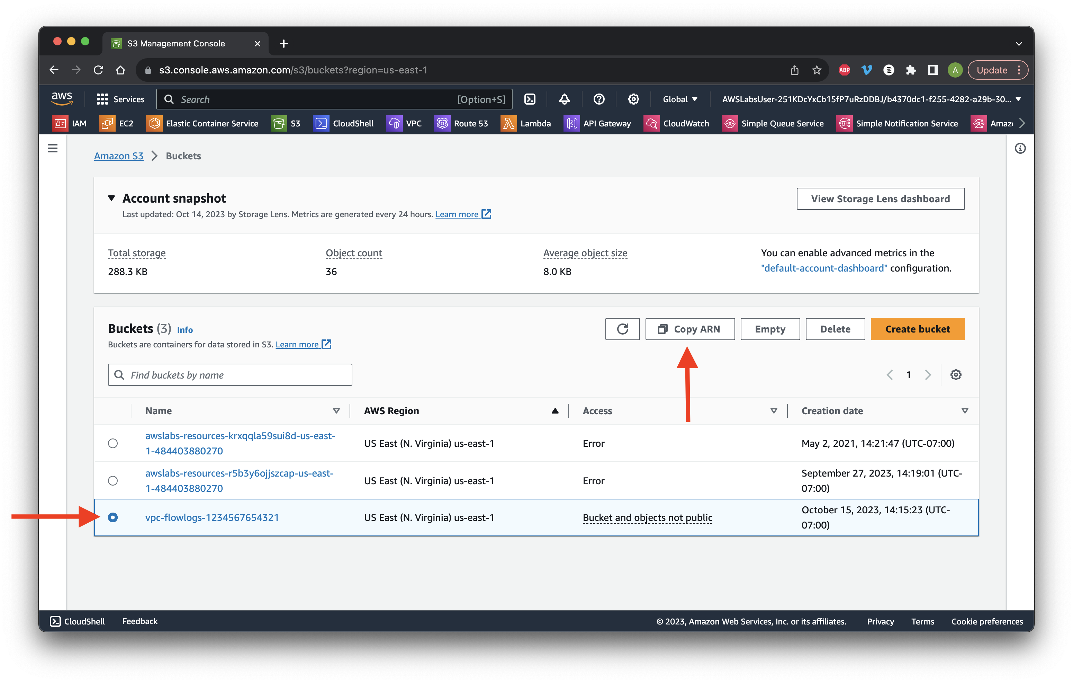Collapse the Account snapshot section
This screenshot has height=683, width=1073.
coord(111,198)
